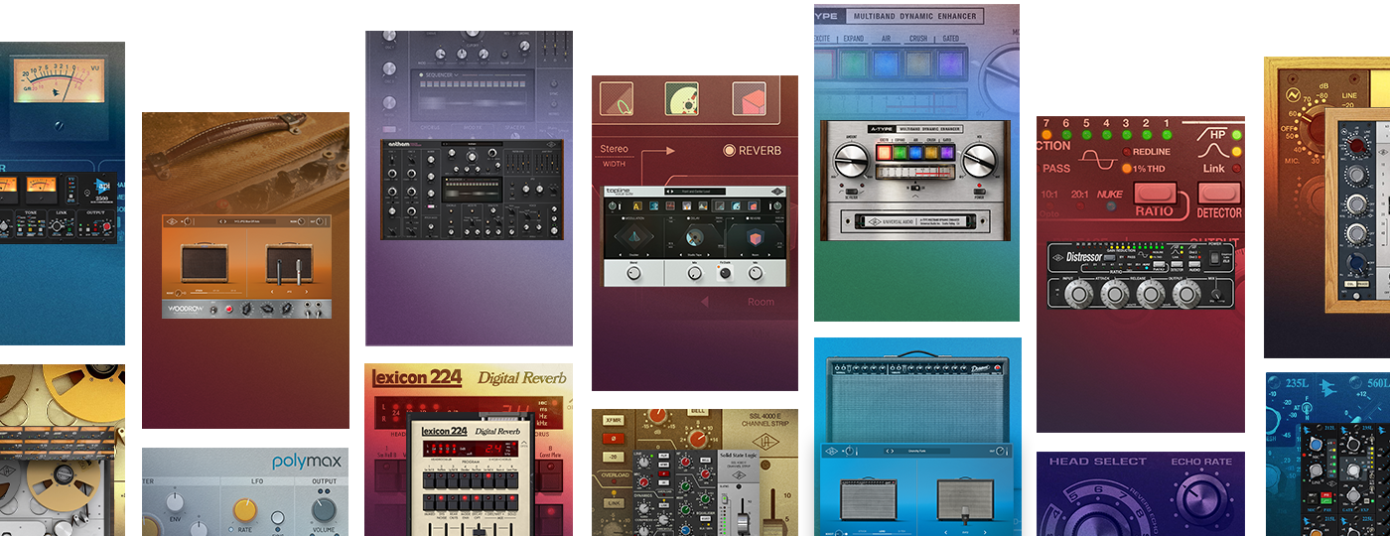
Task: Click the A-Type Amount knob
Action: [x=853, y=161]
